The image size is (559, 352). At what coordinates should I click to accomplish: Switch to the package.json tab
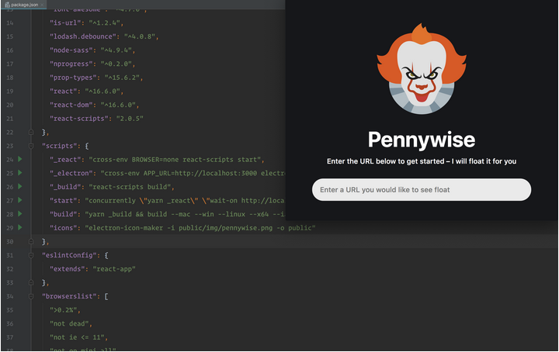[24, 5]
